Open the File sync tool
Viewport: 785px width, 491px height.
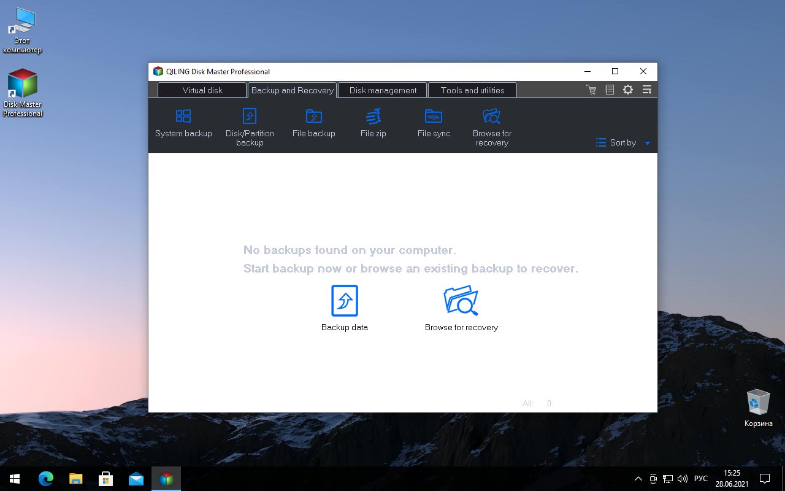pyautogui.click(x=434, y=123)
